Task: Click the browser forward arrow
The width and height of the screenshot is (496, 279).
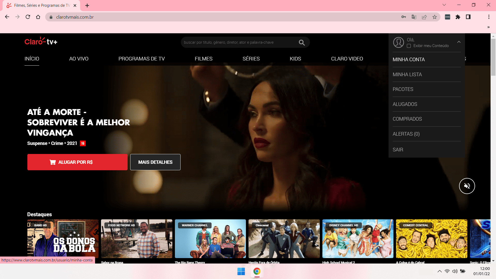Action: coord(17,17)
